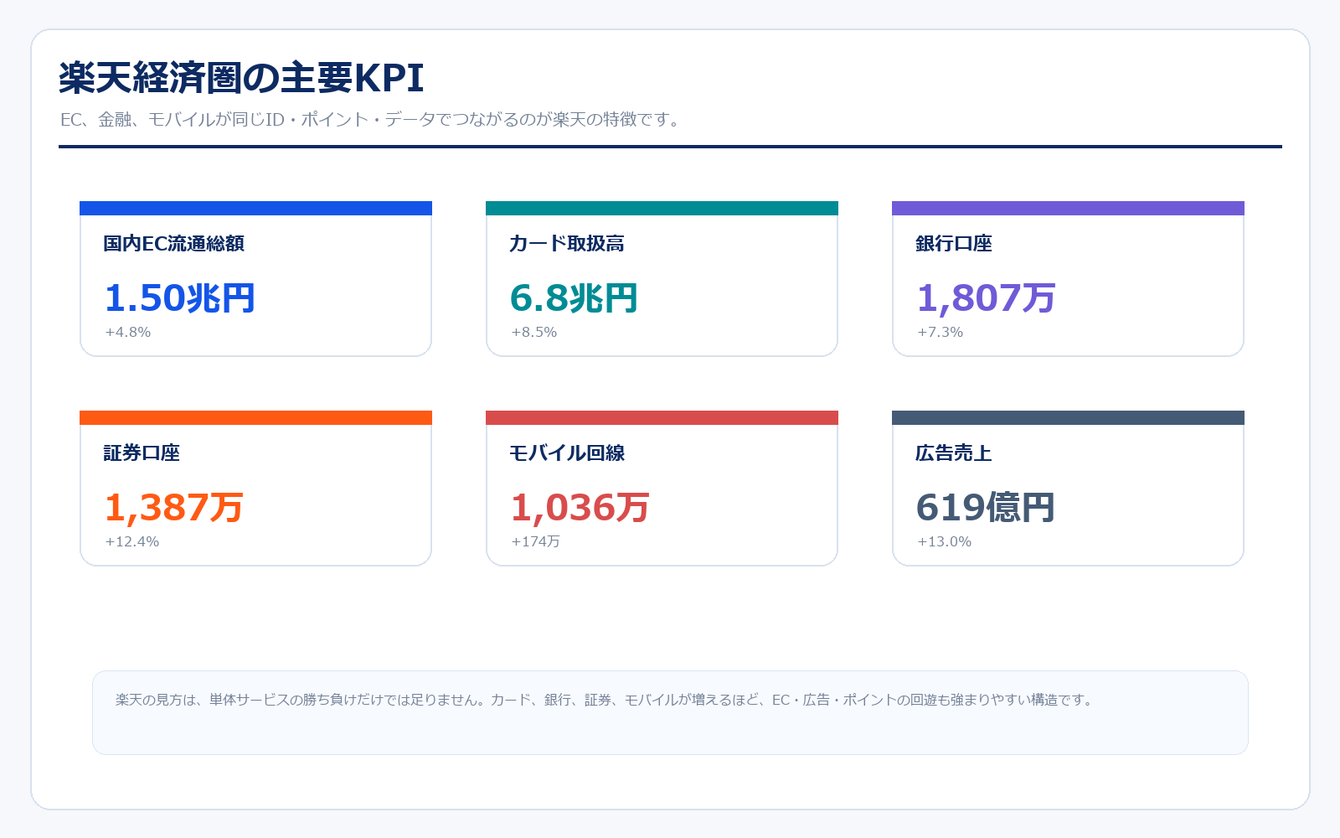Click the value 1,807万
The width and height of the screenshot is (1340, 838).
point(987,297)
